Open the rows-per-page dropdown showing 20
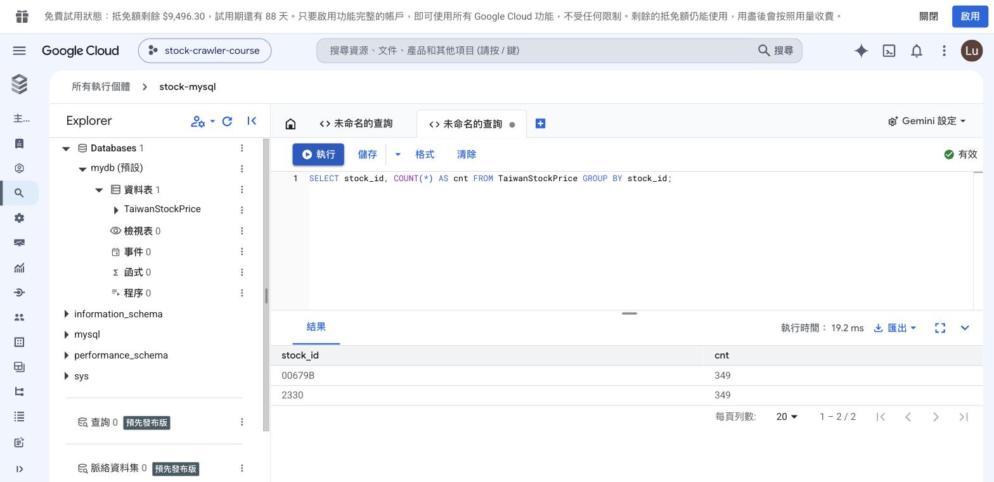994x482 pixels. [787, 417]
